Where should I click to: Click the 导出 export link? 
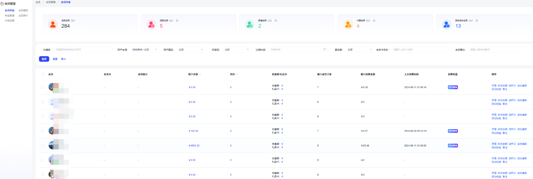coord(63,59)
